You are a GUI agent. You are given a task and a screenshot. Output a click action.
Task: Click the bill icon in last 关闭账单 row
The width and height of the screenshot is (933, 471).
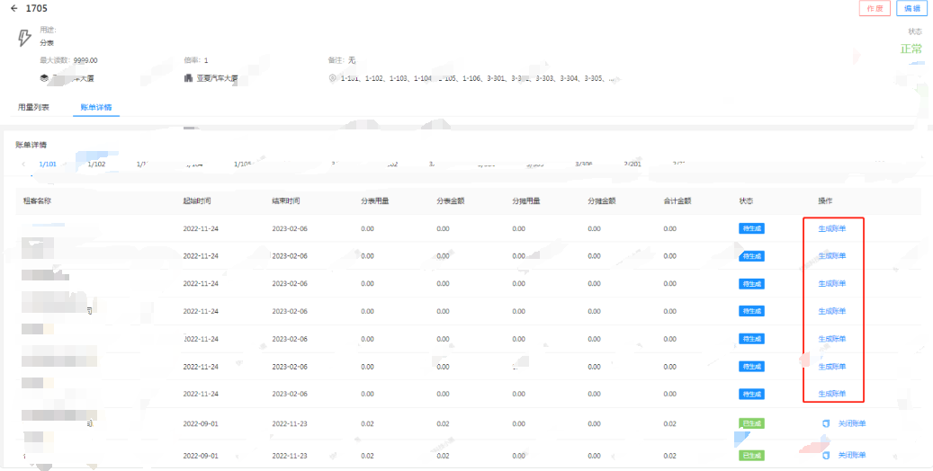824,455
